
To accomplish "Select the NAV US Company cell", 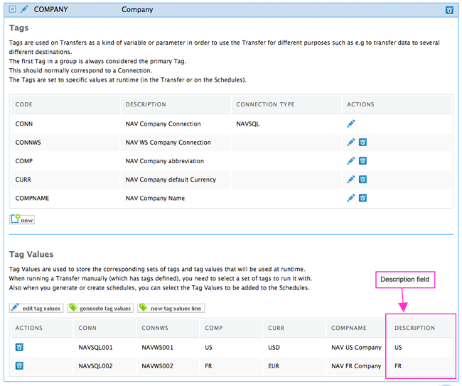I will [356, 348].
